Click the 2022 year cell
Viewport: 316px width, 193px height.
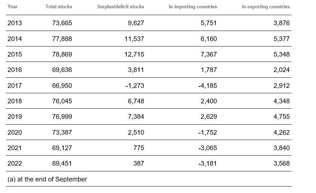pos(15,163)
